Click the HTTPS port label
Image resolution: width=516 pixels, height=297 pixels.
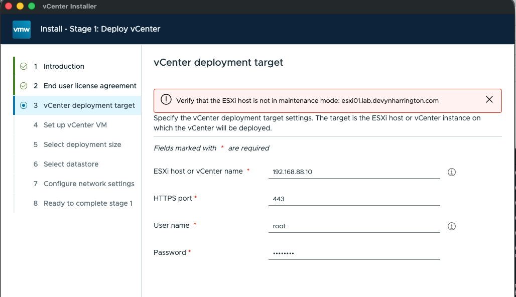coord(173,198)
